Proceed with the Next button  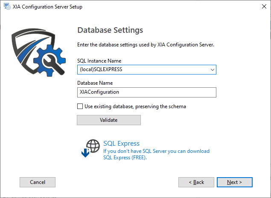234,182
